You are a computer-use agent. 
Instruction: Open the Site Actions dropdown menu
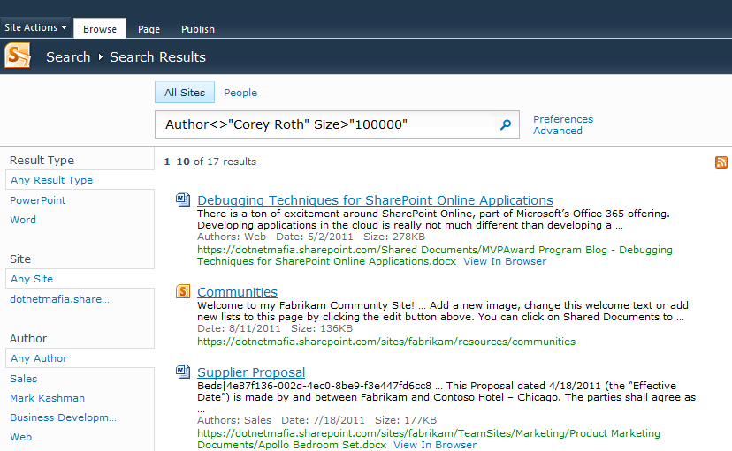coord(35,27)
